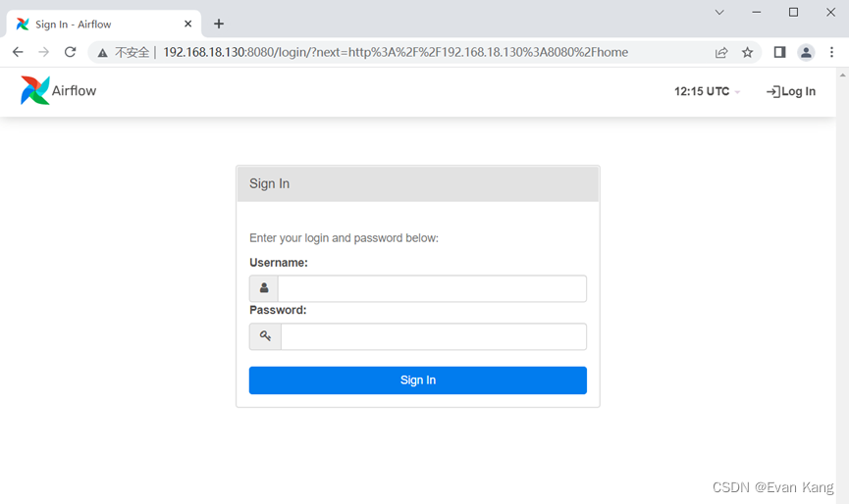Reload the page with the refresh icon

pyautogui.click(x=70, y=52)
